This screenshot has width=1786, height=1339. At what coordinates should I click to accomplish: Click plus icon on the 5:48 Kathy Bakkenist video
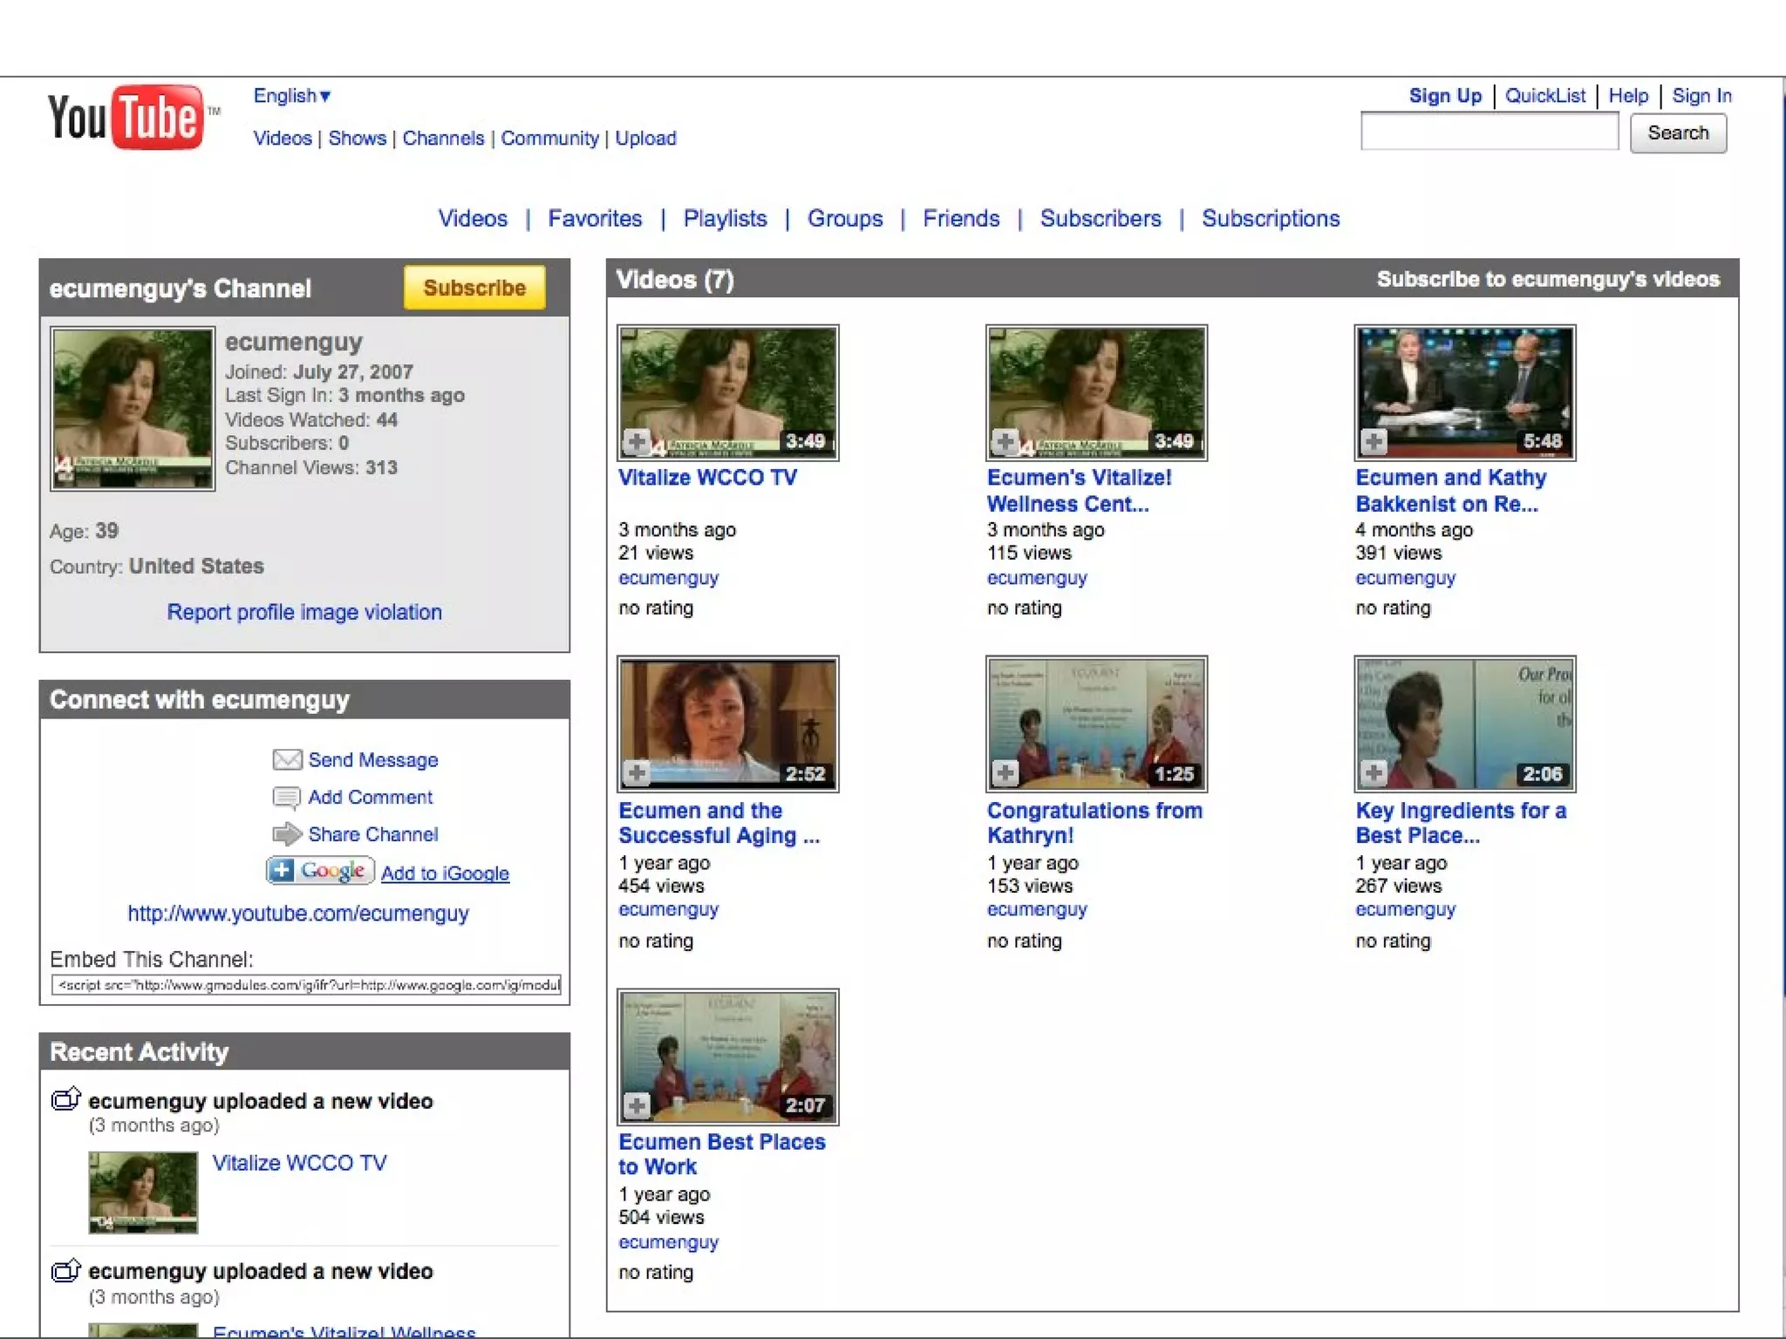click(1374, 442)
